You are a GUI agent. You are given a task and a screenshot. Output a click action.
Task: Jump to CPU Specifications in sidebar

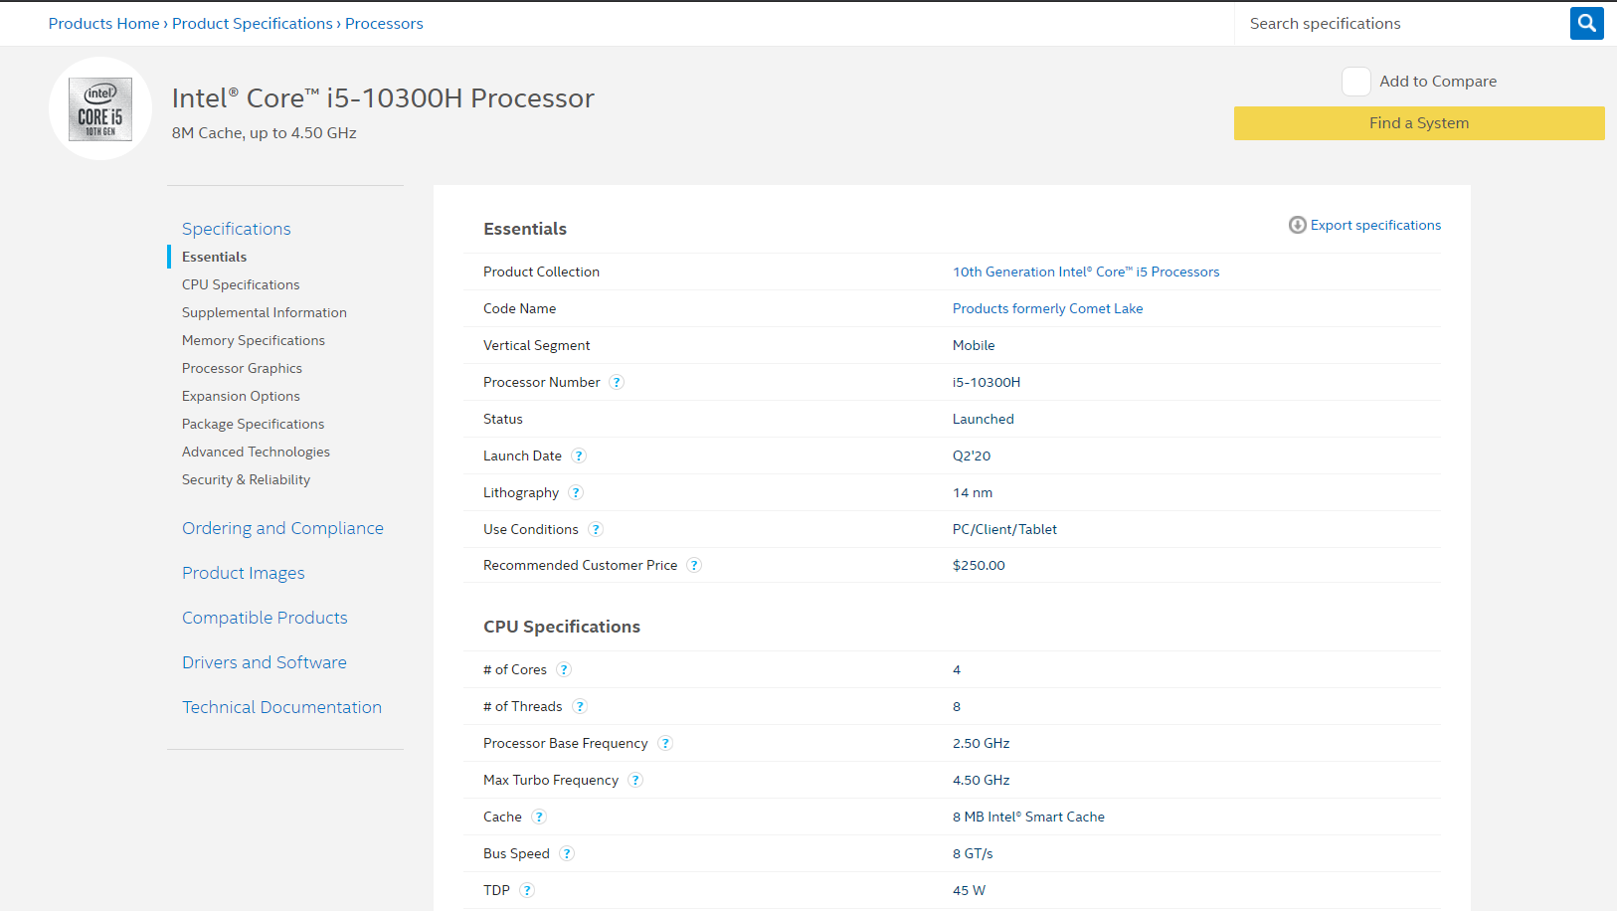[241, 284]
